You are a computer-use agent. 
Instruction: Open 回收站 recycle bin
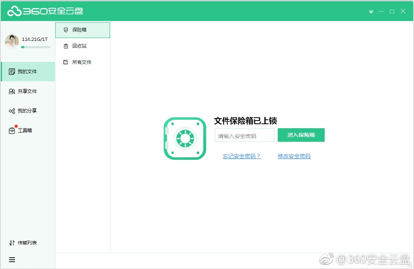(79, 46)
